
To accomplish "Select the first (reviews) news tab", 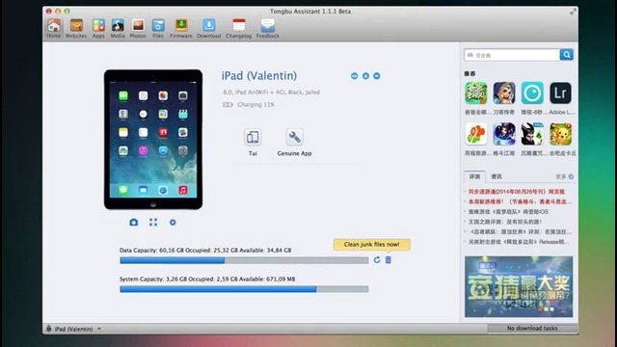I will point(474,176).
